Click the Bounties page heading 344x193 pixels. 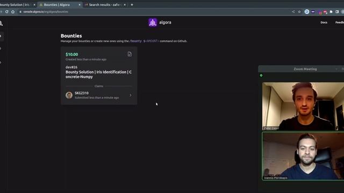coord(71,36)
